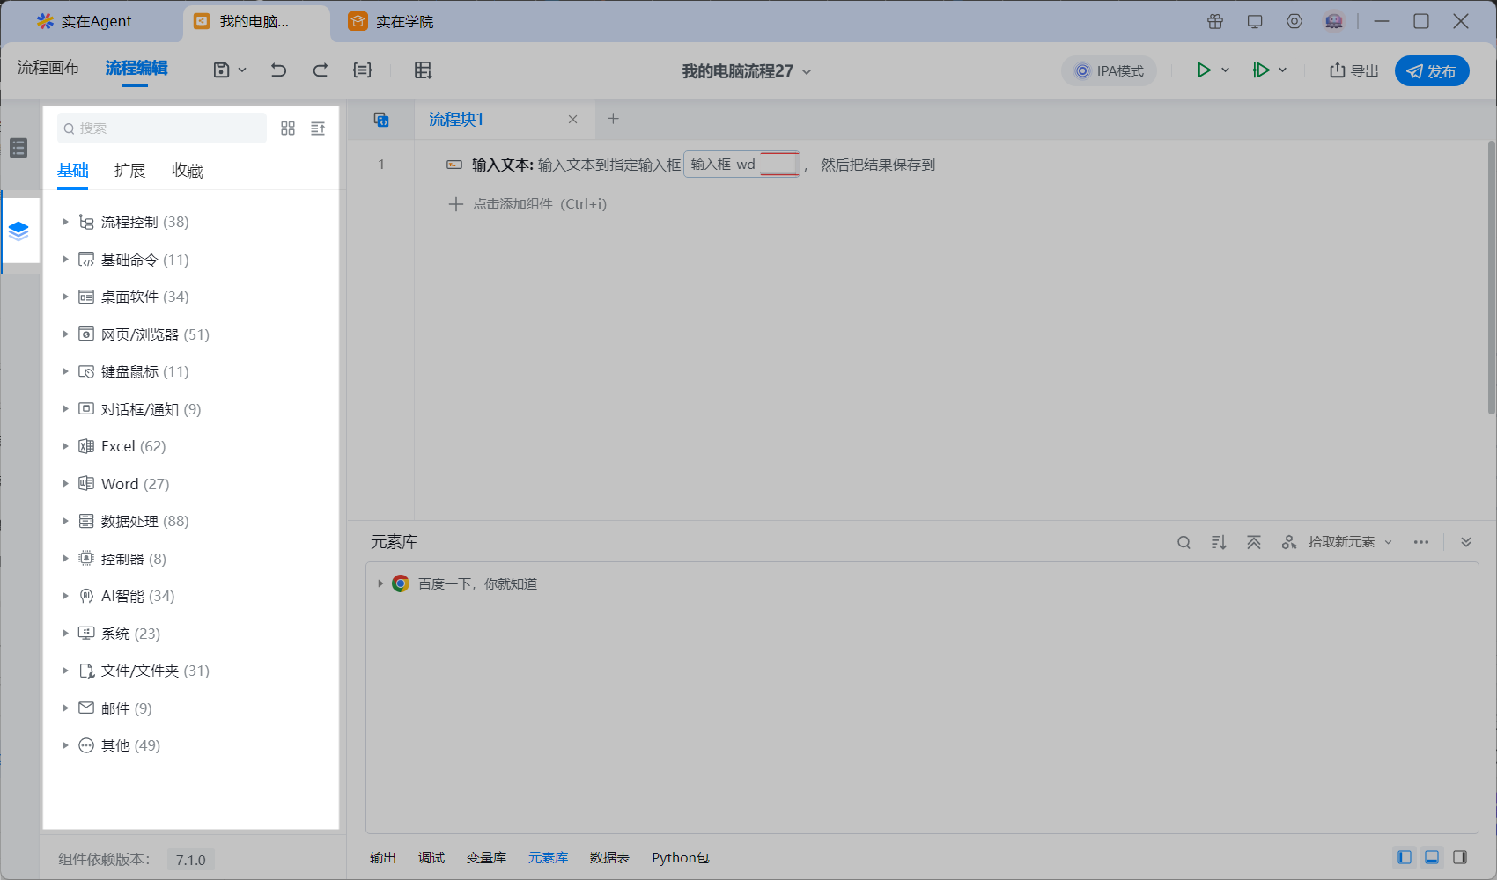This screenshot has width=1497, height=880.
Task: Run the flow with the play icon
Action: (1203, 70)
